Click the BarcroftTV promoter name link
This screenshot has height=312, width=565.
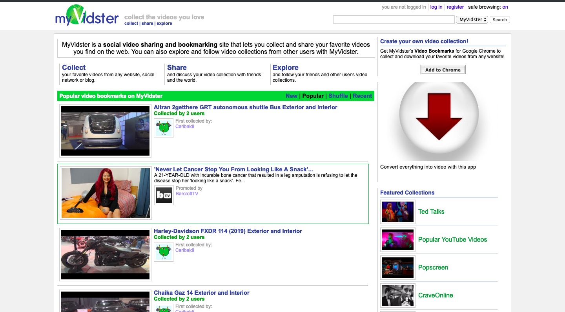[x=187, y=194]
